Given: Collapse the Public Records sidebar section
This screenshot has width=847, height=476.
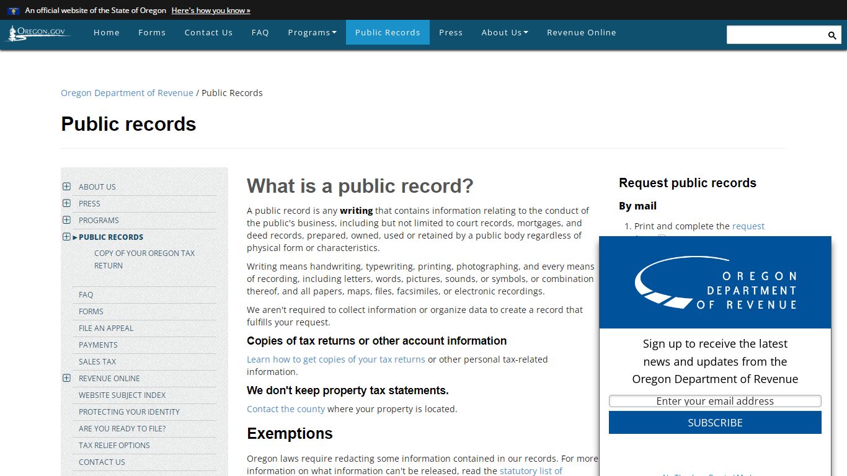Looking at the screenshot, I should tap(66, 237).
